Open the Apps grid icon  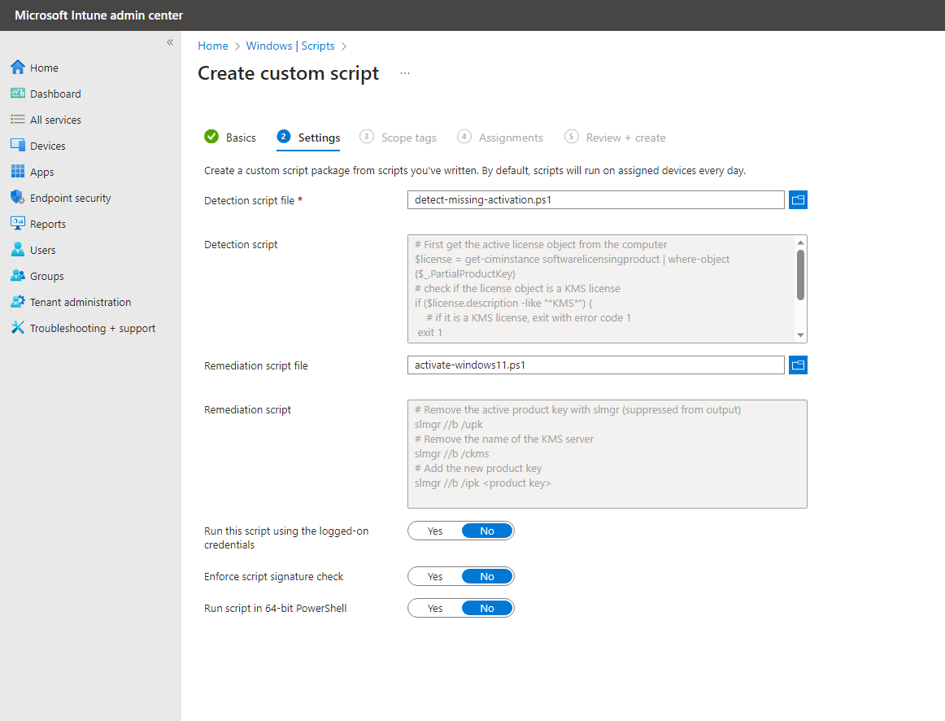pos(17,171)
